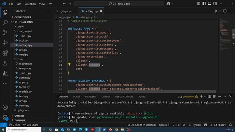The width and height of the screenshot is (235, 132).
Task: Open the Edit menu
Action: coord(19,4)
